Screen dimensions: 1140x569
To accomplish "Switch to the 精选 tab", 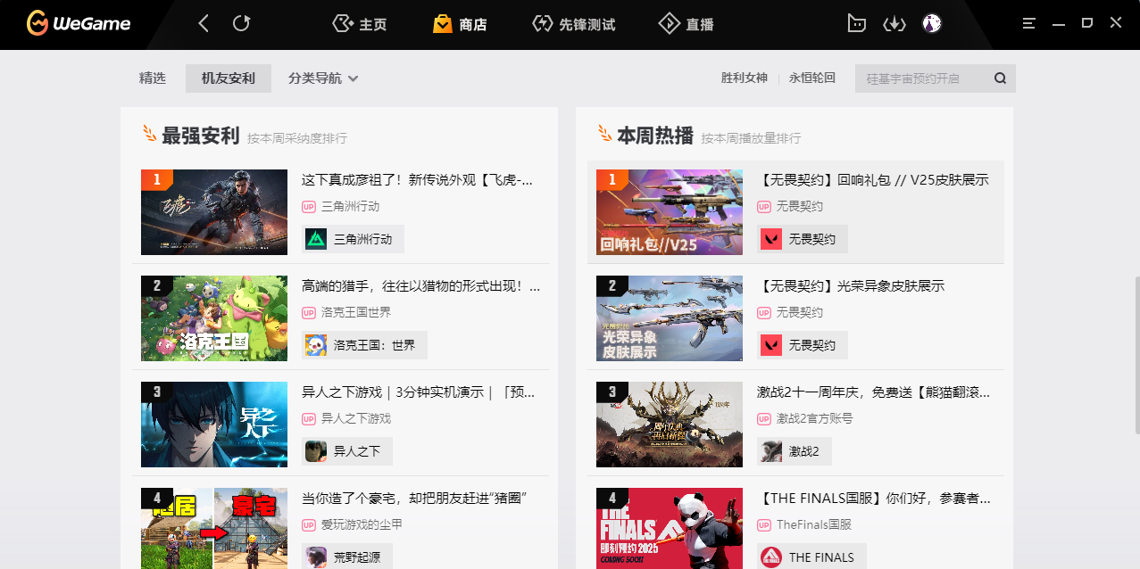I will tap(153, 78).
